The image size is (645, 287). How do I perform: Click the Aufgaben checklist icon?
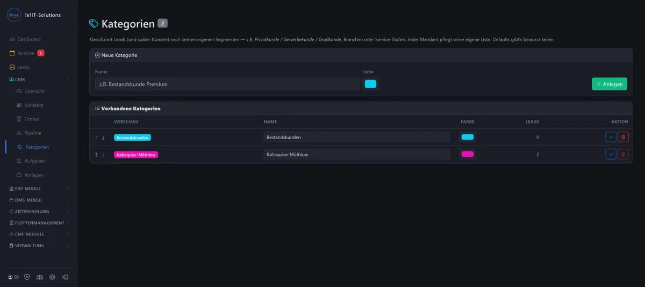(19, 161)
